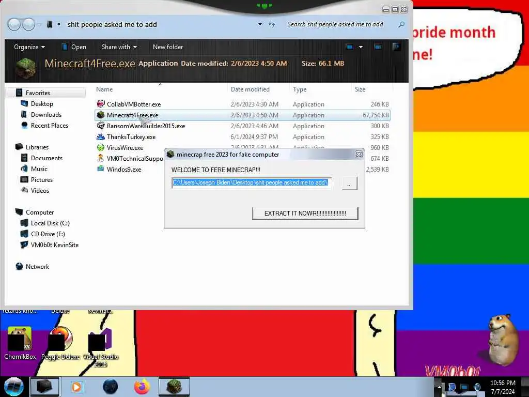Launch Firefox from the taskbar
The height and width of the screenshot is (397, 529).
tap(143, 387)
